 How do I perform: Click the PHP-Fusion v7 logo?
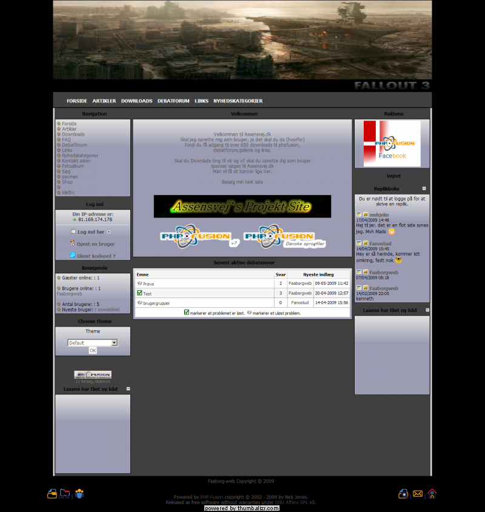[x=199, y=236]
